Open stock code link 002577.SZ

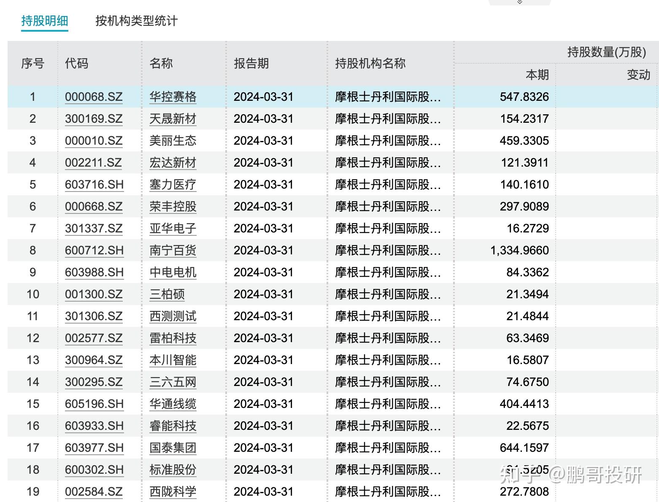click(94, 338)
